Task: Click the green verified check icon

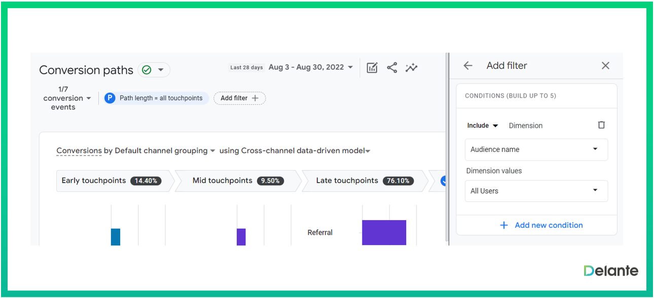Action: coord(147,70)
